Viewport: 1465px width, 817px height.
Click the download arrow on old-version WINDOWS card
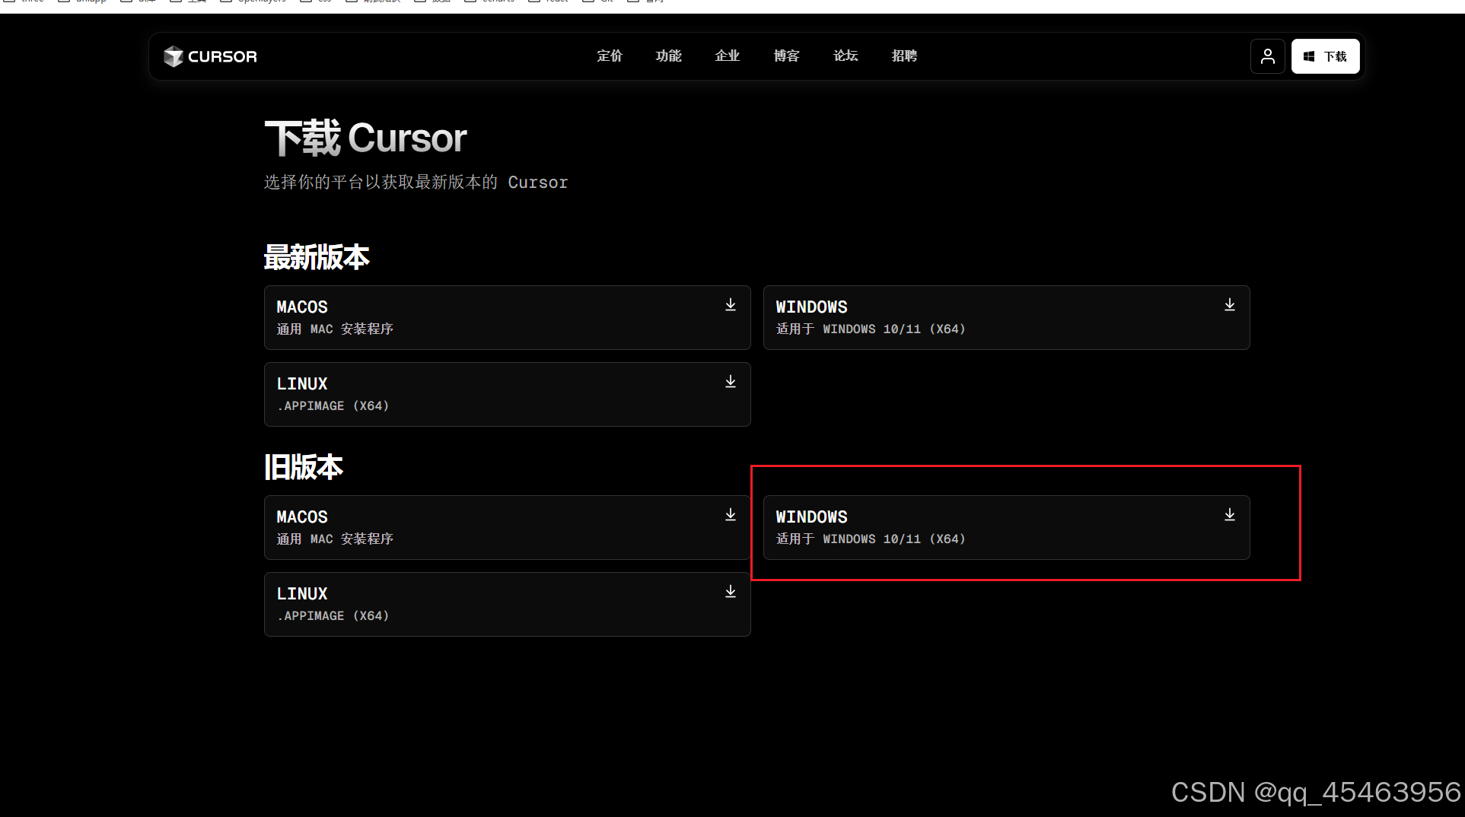coord(1230,515)
